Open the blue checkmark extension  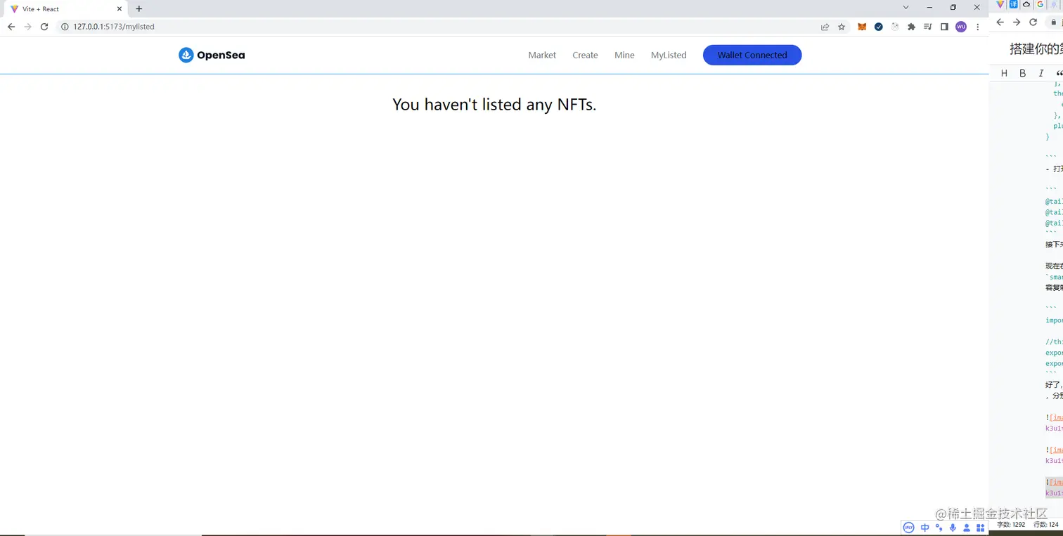pos(879,27)
